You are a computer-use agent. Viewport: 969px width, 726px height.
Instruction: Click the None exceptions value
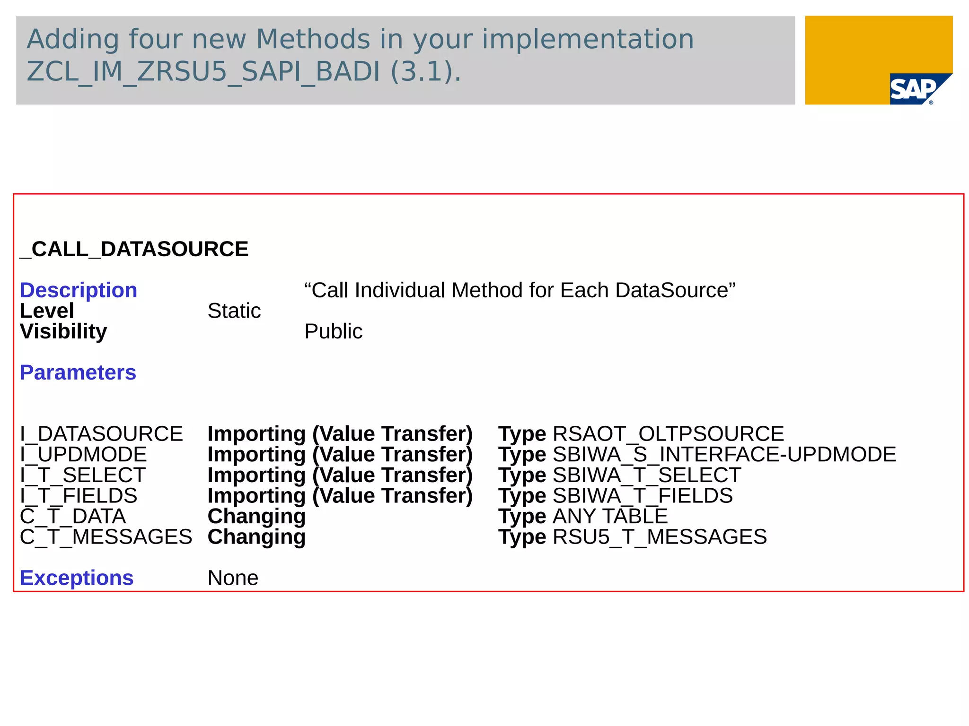click(233, 578)
